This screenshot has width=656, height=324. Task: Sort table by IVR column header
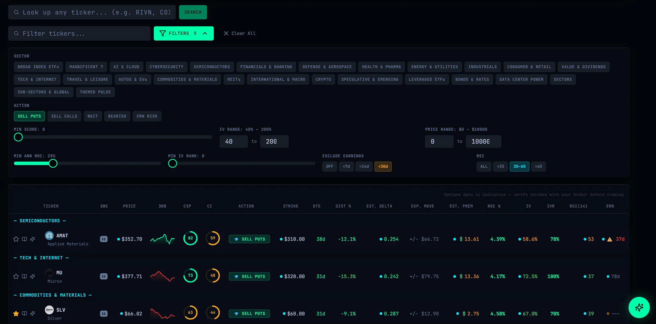(x=551, y=206)
